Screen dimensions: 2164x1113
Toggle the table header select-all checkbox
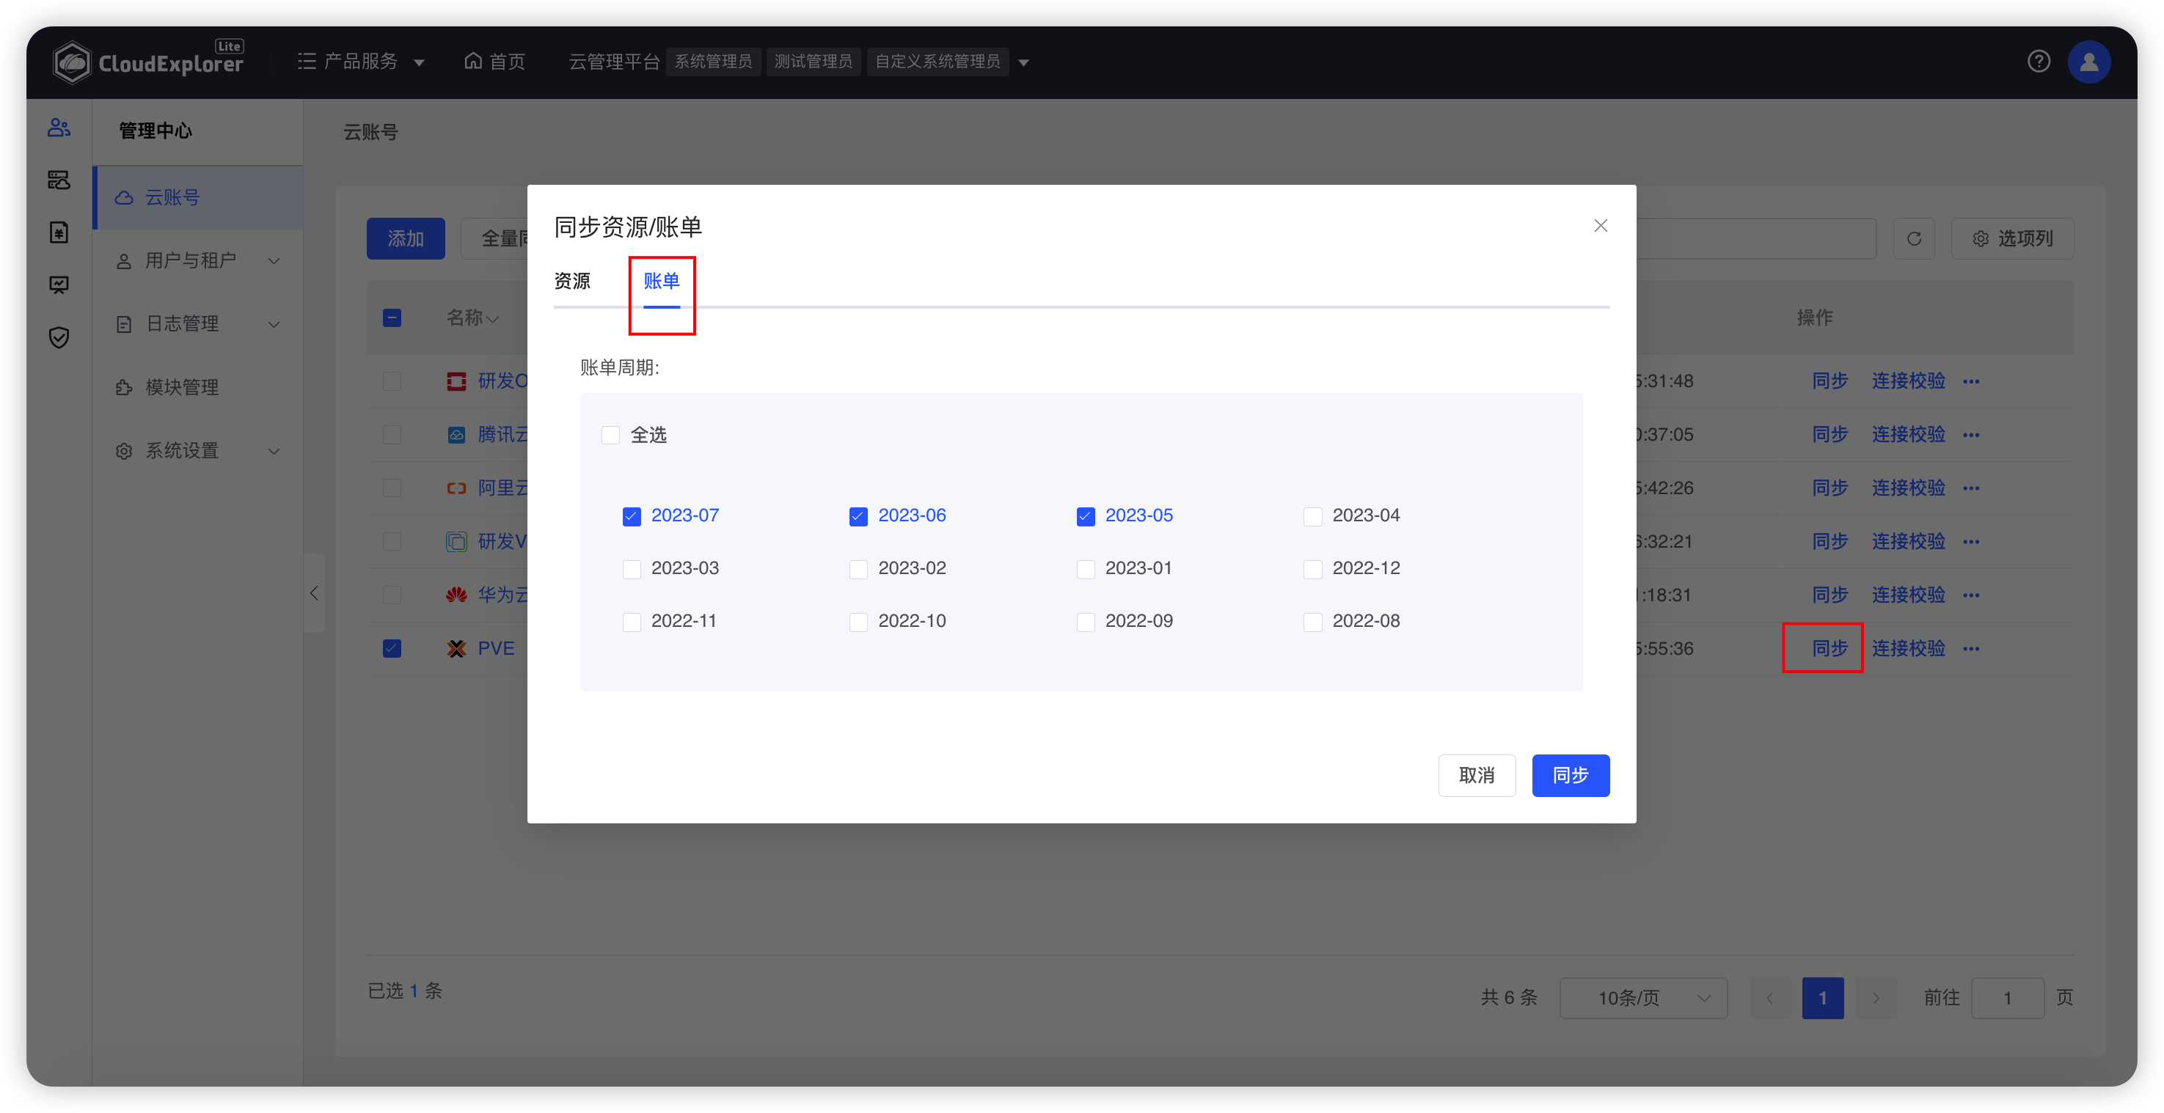point(392,318)
